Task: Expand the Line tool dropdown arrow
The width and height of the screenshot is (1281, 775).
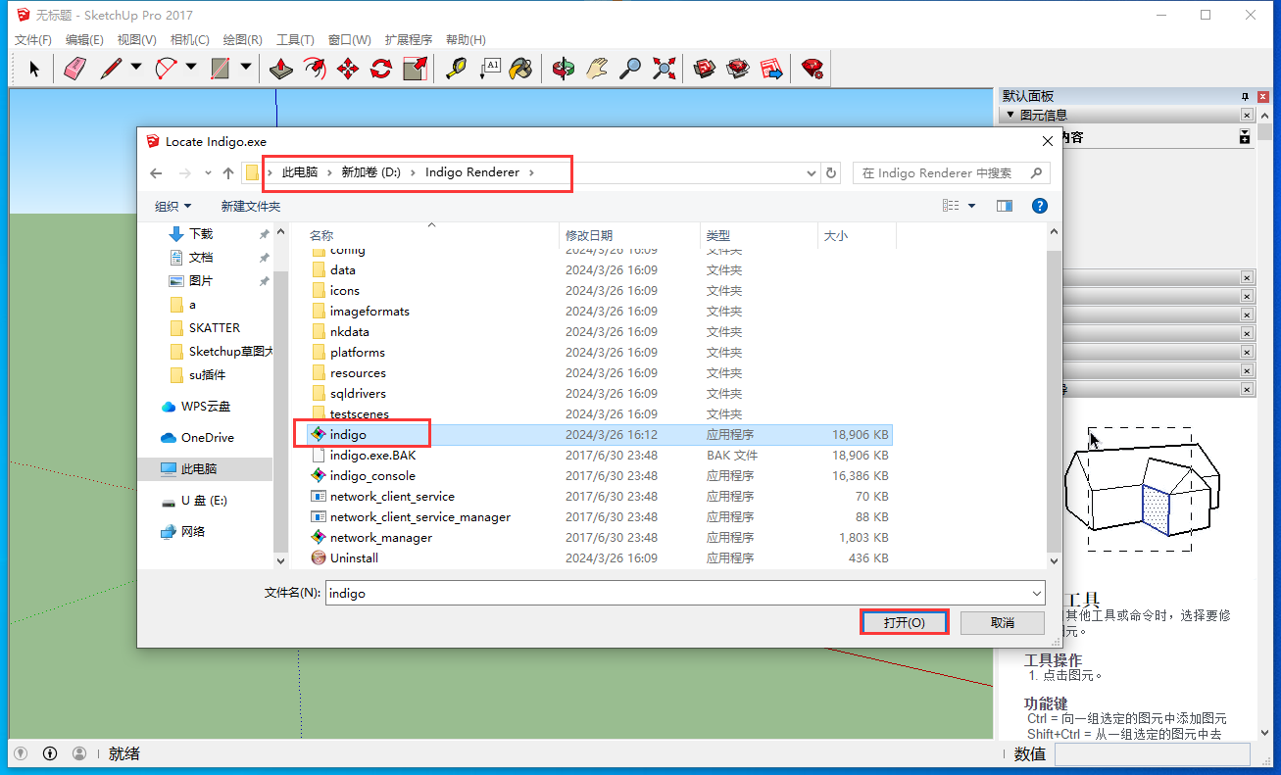Action: (x=136, y=68)
